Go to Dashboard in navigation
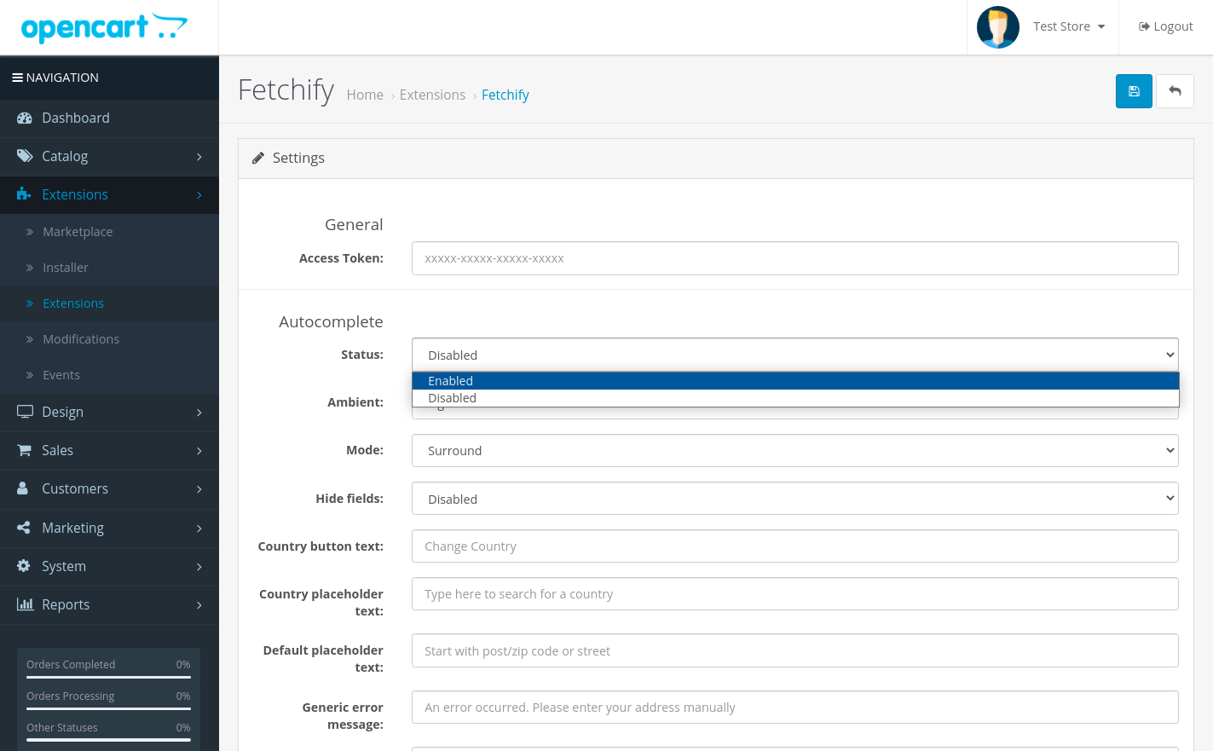The height and width of the screenshot is (751, 1213). (109, 118)
